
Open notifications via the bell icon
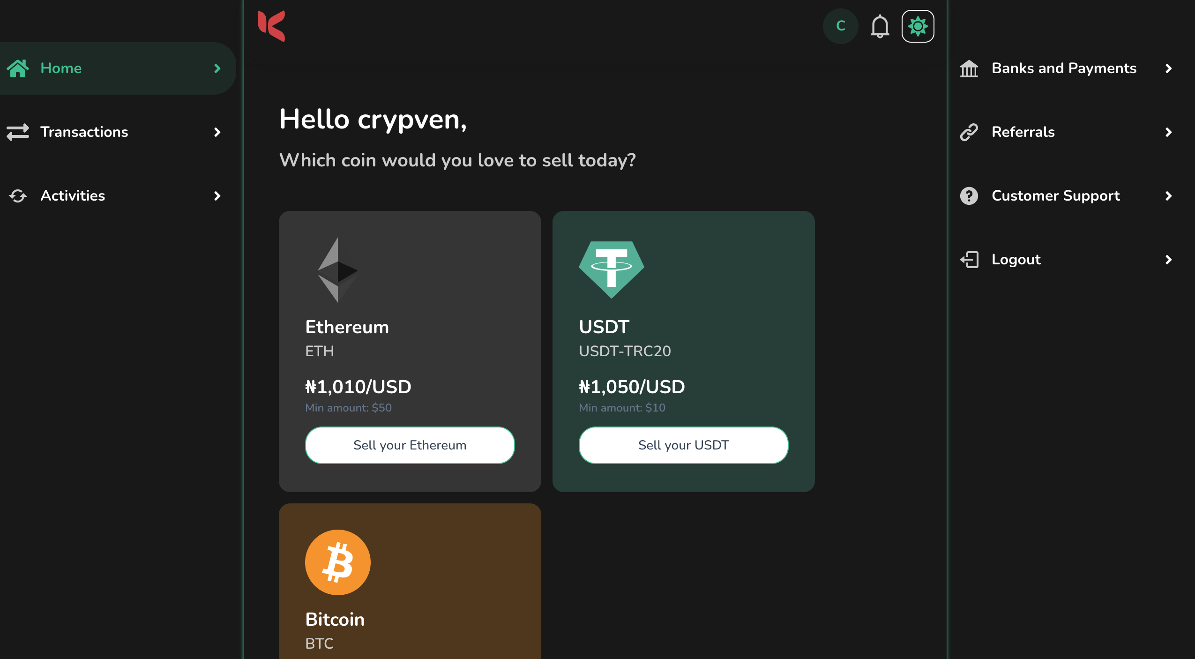879,26
